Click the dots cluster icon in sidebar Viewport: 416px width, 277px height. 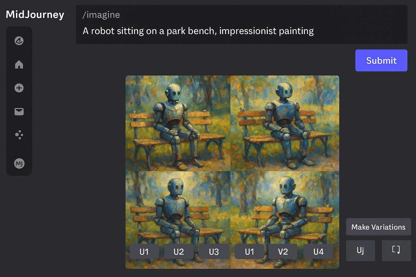(x=19, y=135)
